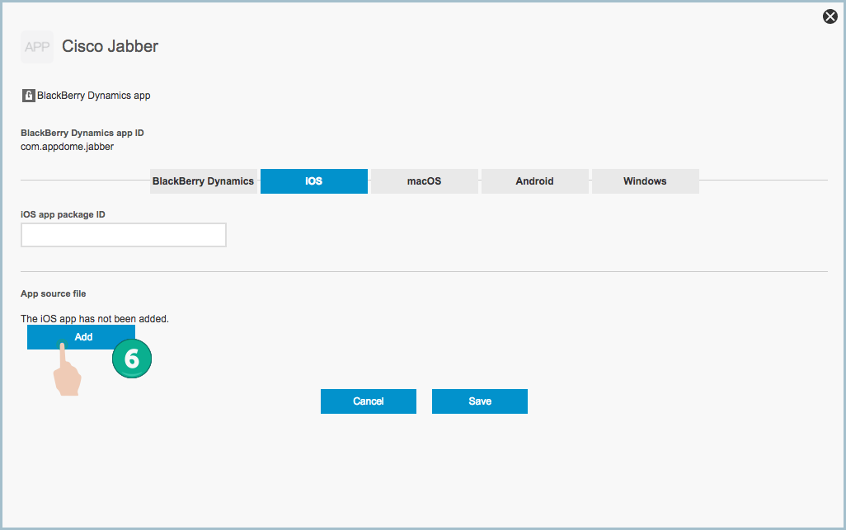Select the iOS tab
846x530 pixels.
tap(314, 181)
